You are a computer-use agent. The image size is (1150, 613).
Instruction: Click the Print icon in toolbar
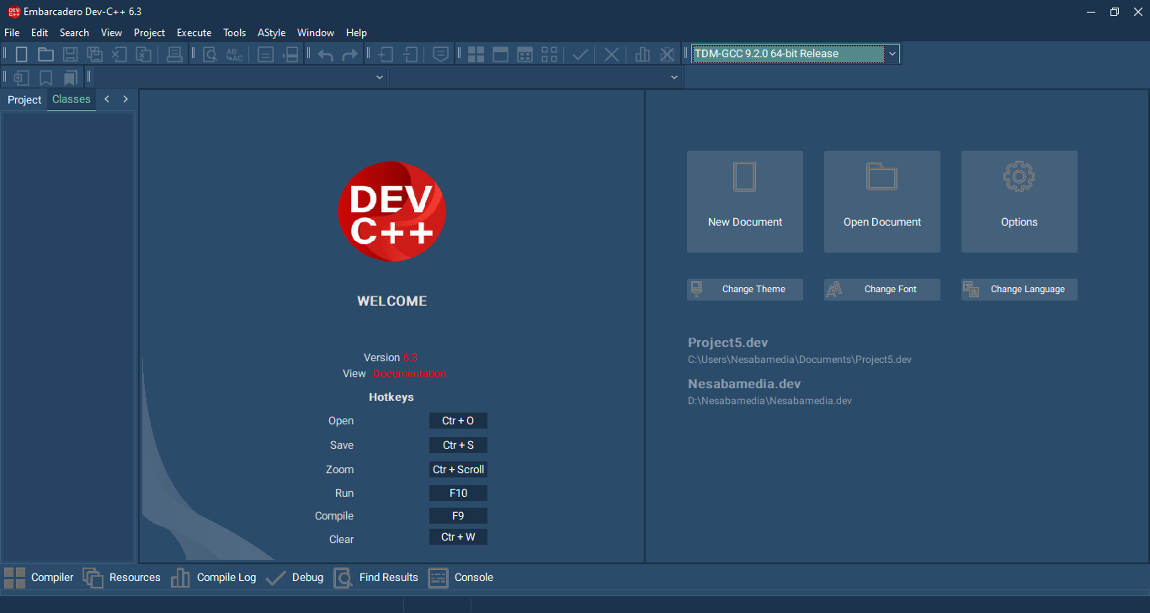click(x=174, y=55)
